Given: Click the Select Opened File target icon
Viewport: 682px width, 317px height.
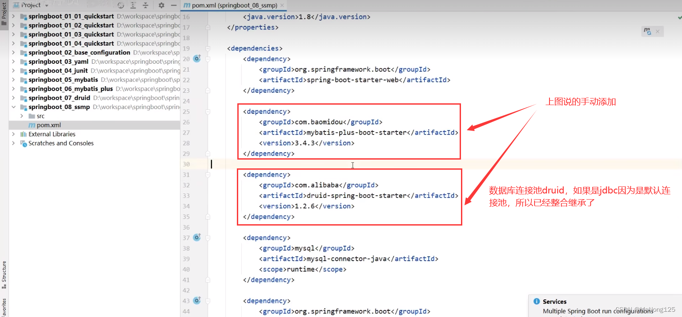Looking at the screenshot, I should point(121,5).
